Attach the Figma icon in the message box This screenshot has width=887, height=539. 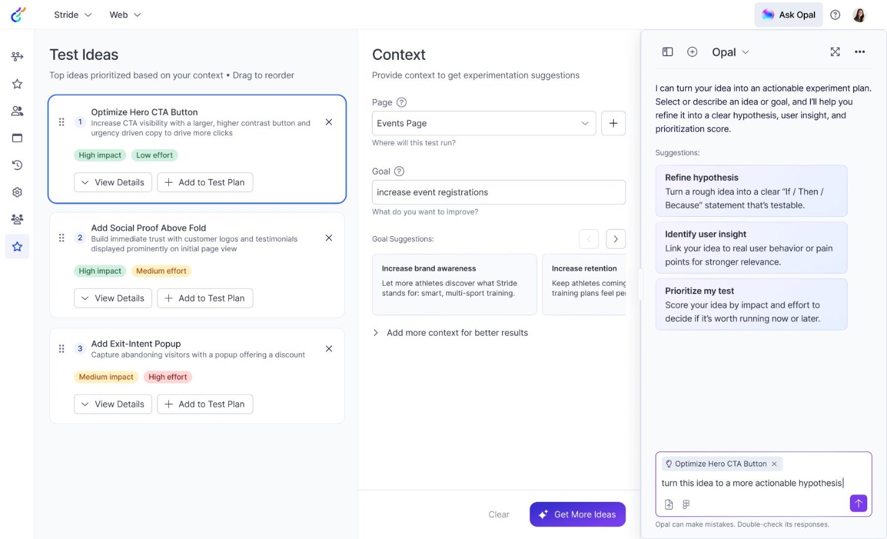(686, 504)
